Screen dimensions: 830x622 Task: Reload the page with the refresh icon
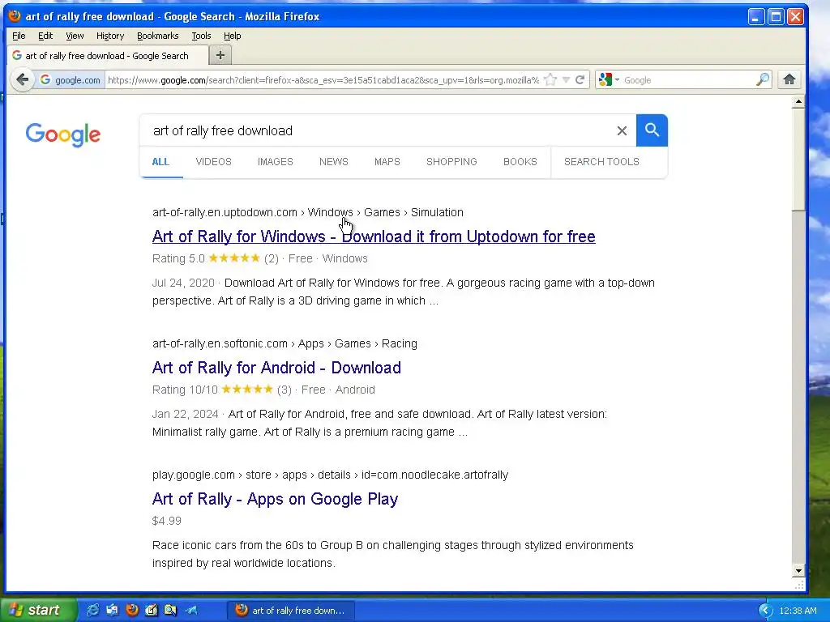click(x=580, y=80)
